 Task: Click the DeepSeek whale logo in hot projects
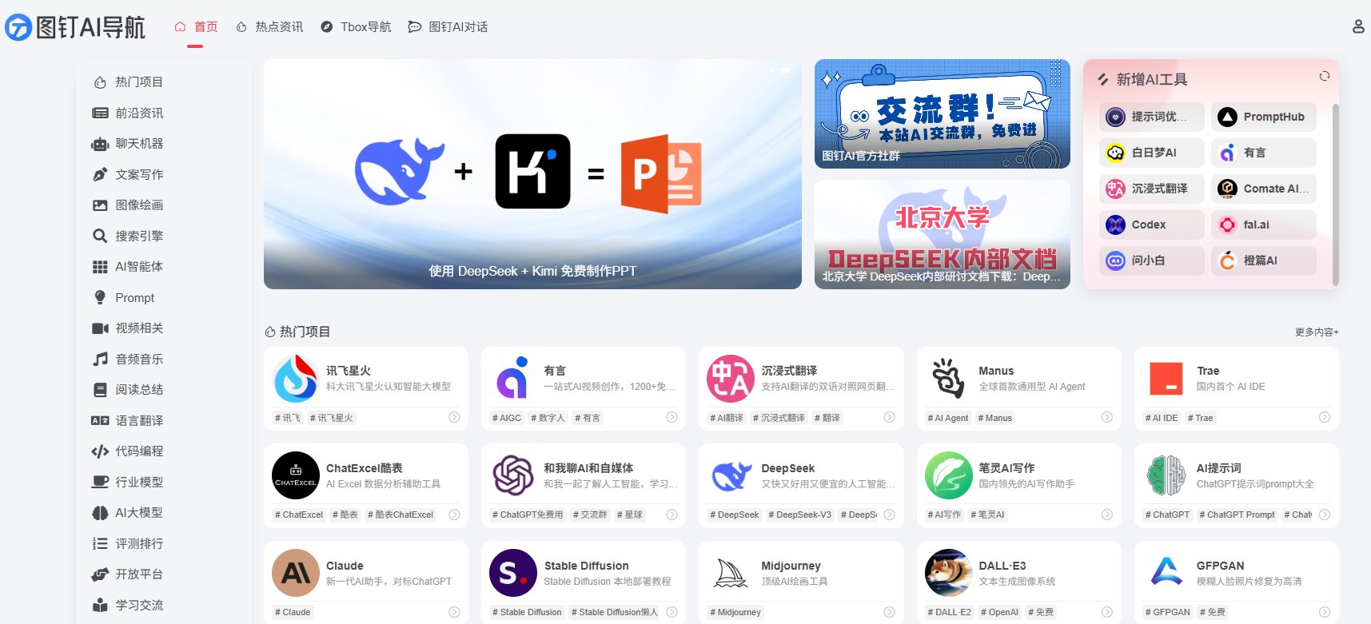[x=731, y=475]
